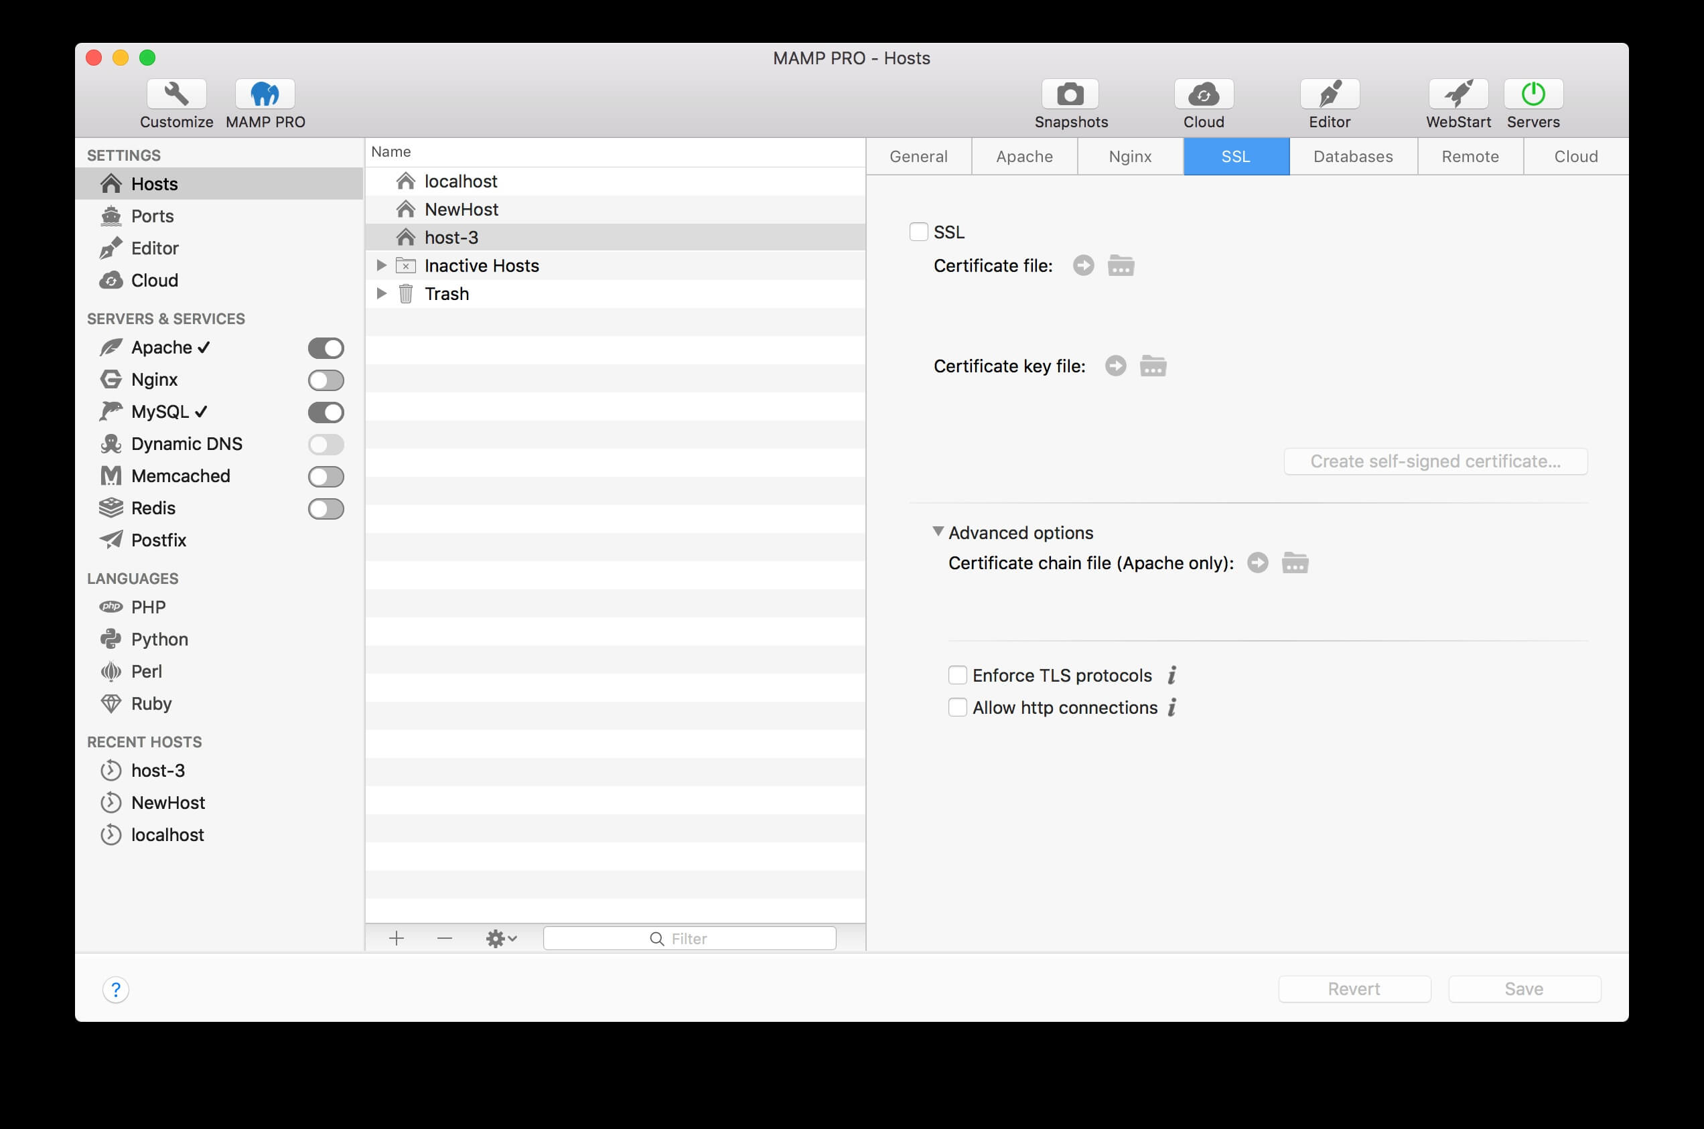
Task: Check Enforce TLS protocols
Action: click(x=957, y=676)
